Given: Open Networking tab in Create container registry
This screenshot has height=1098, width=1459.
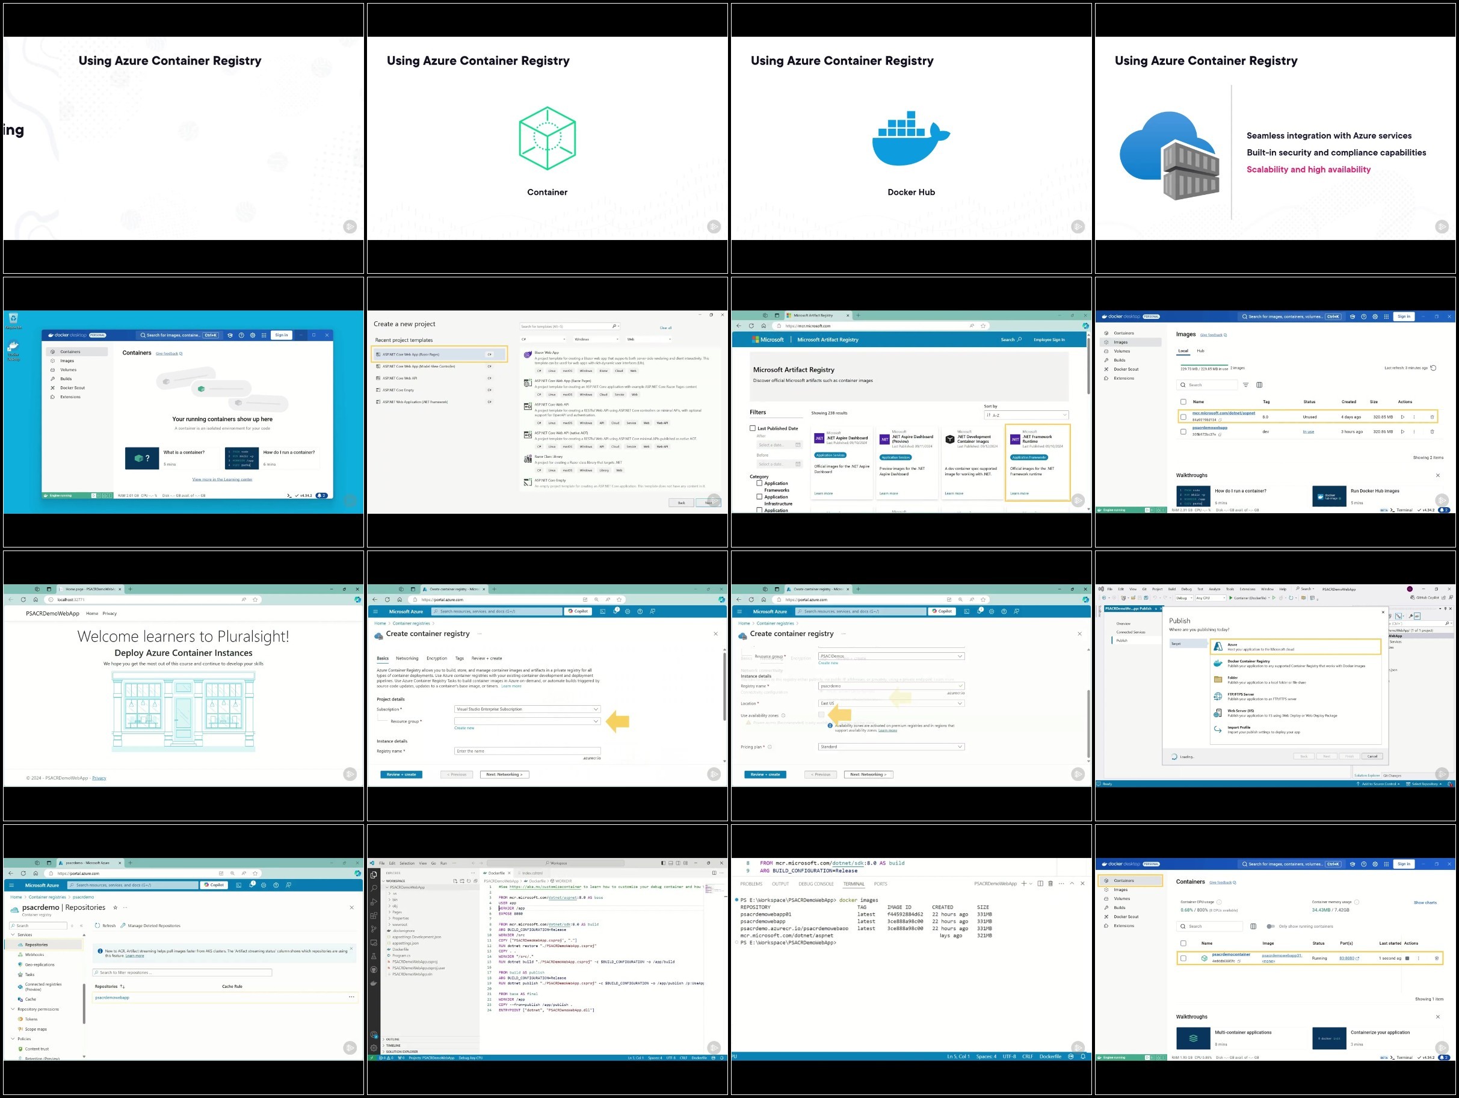Looking at the screenshot, I should (407, 658).
